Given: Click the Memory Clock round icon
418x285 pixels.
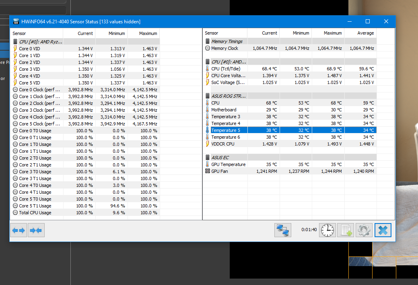Looking at the screenshot, I should 208,48.
